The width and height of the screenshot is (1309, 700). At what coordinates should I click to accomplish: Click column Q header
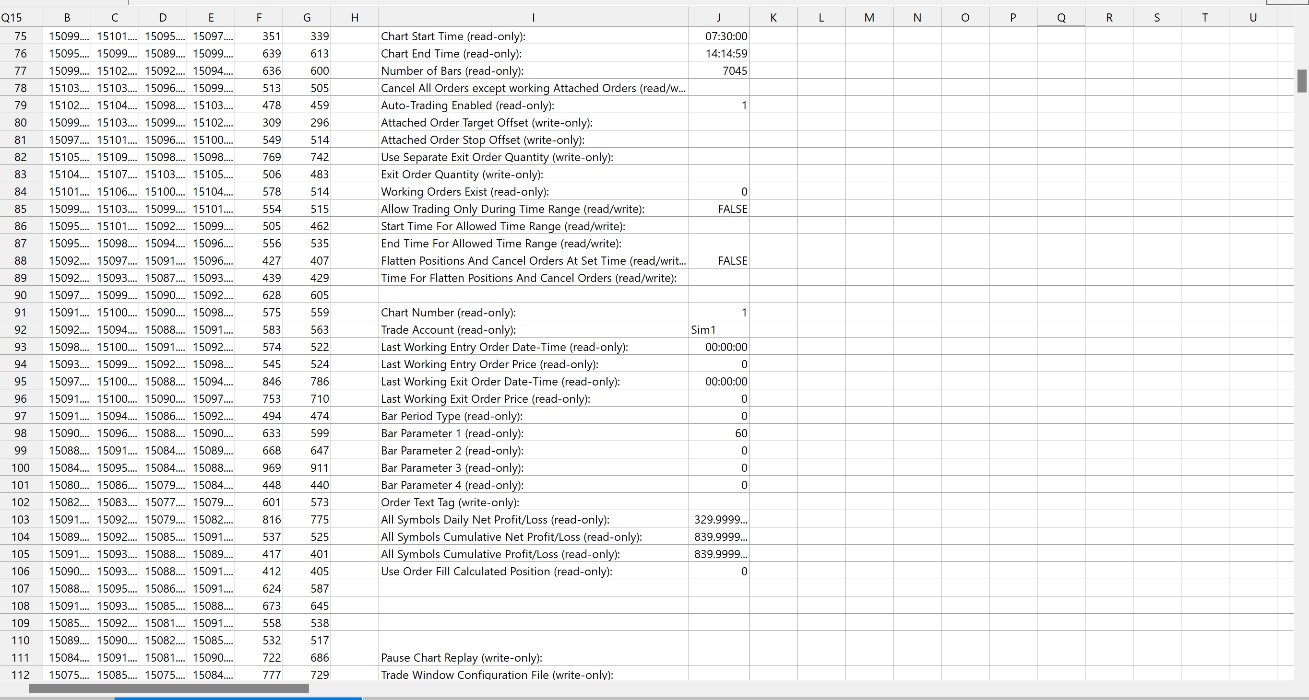pyautogui.click(x=1061, y=18)
